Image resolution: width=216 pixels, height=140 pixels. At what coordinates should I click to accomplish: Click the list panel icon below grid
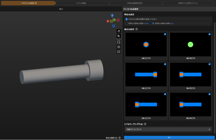[119, 52]
